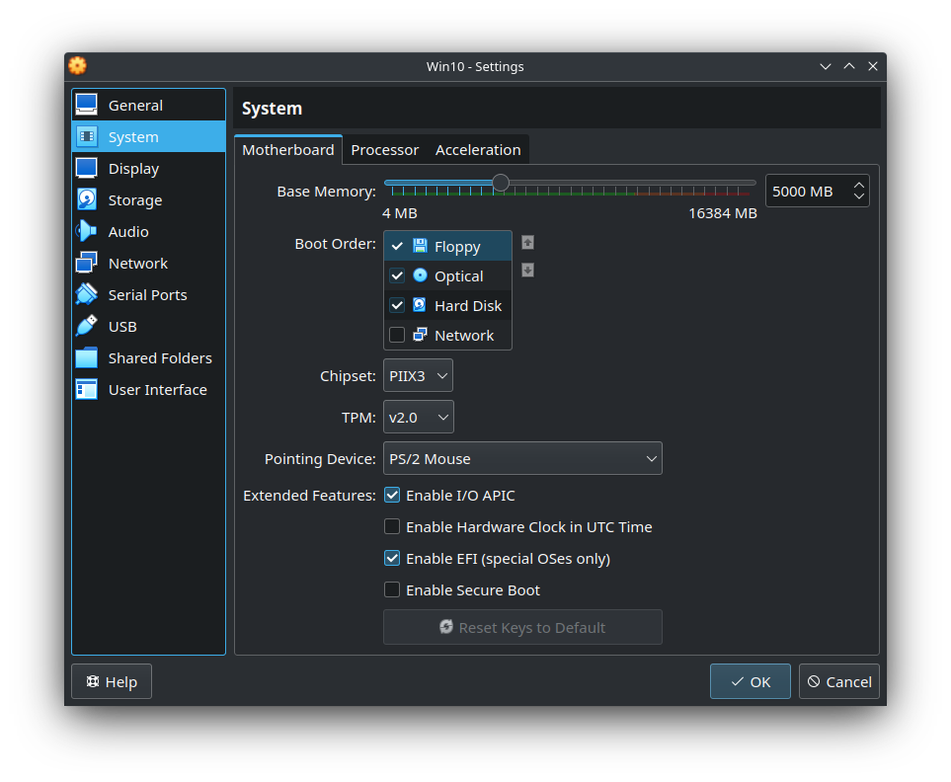Select Serial Ports in the settings list
Image resolution: width=951 pixels, height=782 pixels.
click(x=148, y=294)
